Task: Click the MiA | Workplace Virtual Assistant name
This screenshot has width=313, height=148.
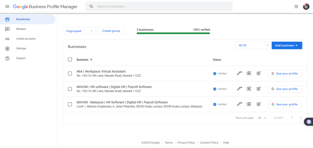Action: (101, 72)
